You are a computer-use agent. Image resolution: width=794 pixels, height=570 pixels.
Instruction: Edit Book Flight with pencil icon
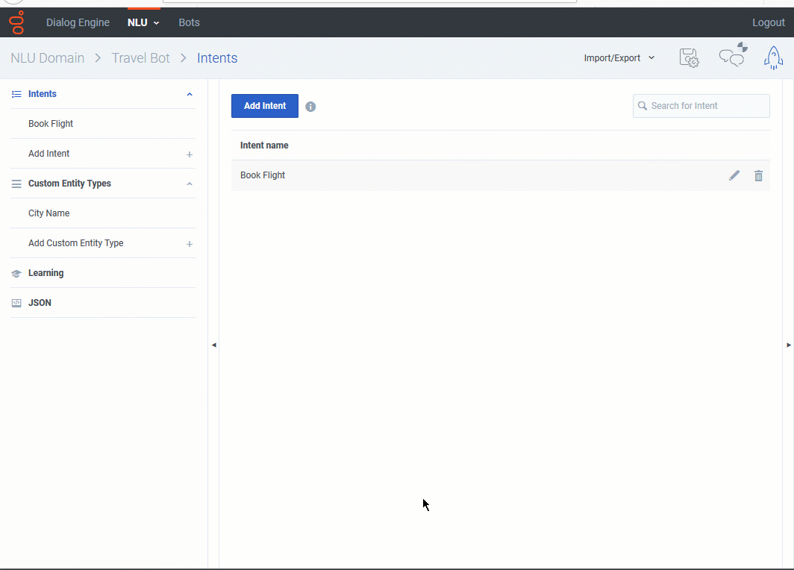click(x=734, y=175)
